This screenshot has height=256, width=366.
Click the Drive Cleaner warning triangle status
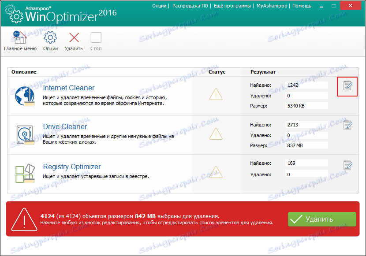[x=216, y=134]
